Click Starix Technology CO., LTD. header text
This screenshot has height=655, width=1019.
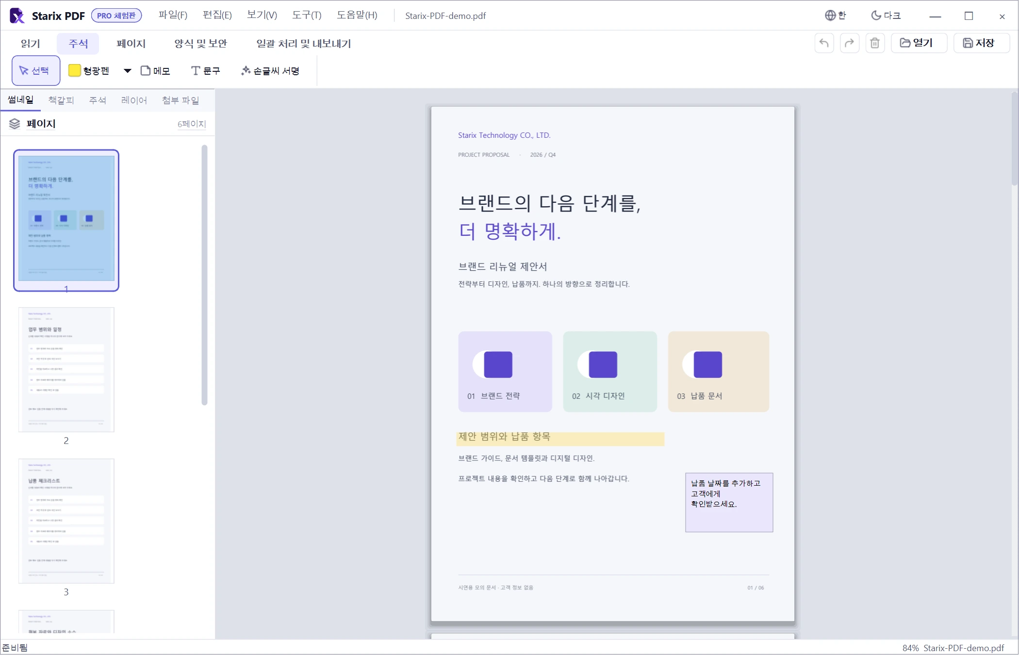504,135
